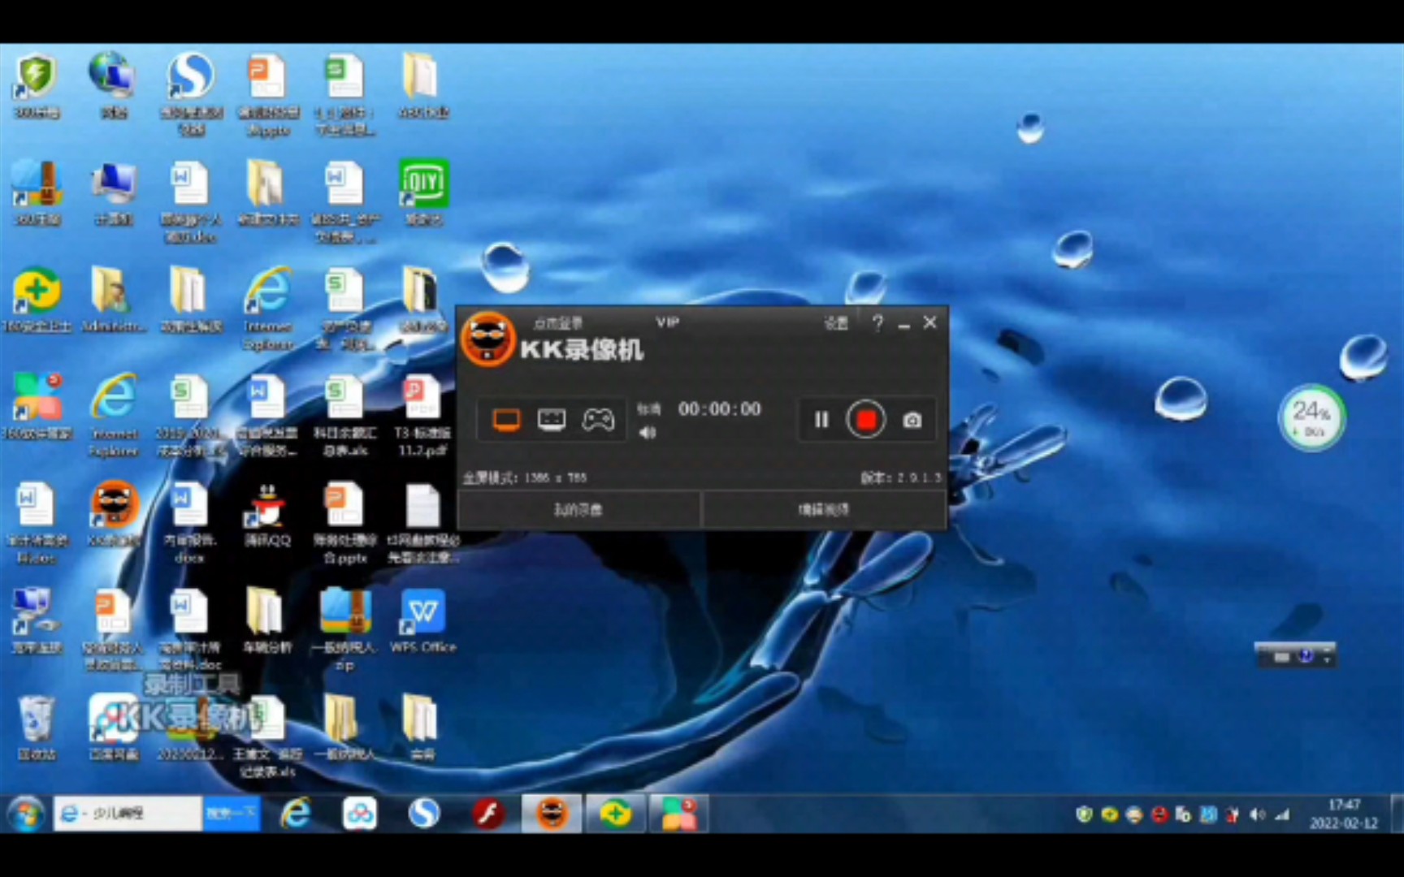Image resolution: width=1404 pixels, height=877 pixels.
Task: Click the red stop recording button
Action: [x=866, y=420]
